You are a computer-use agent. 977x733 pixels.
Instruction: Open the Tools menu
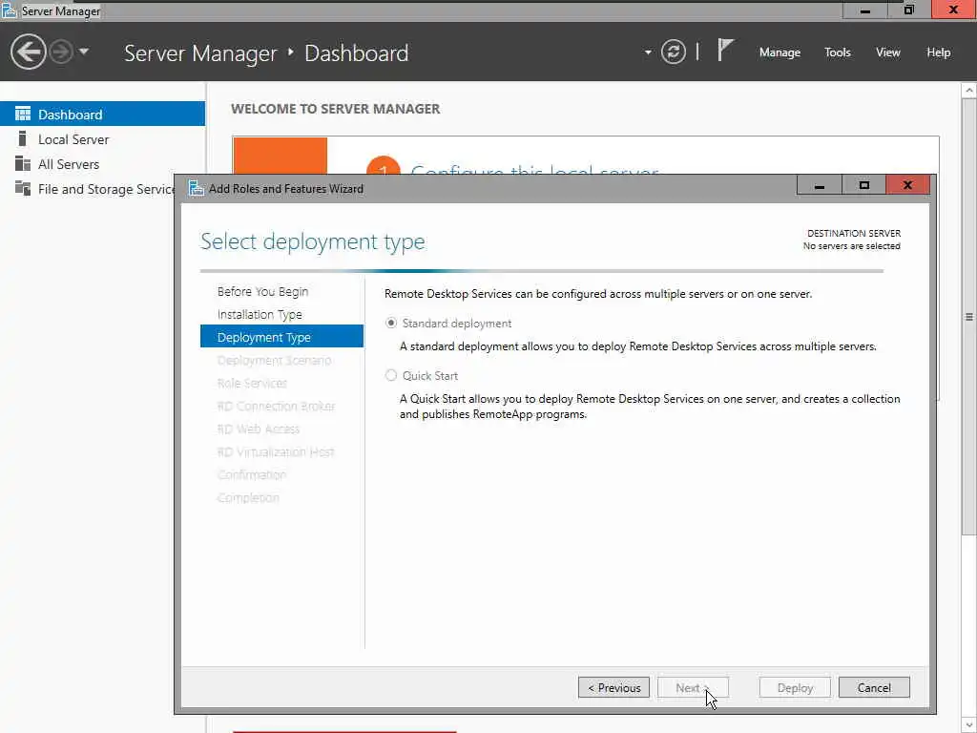(837, 52)
